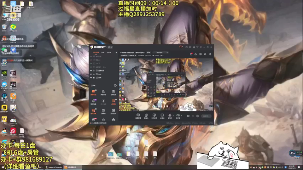Toggle visibility eye for first locked source row
The image size is (303, 170).
tap(91, 71)
